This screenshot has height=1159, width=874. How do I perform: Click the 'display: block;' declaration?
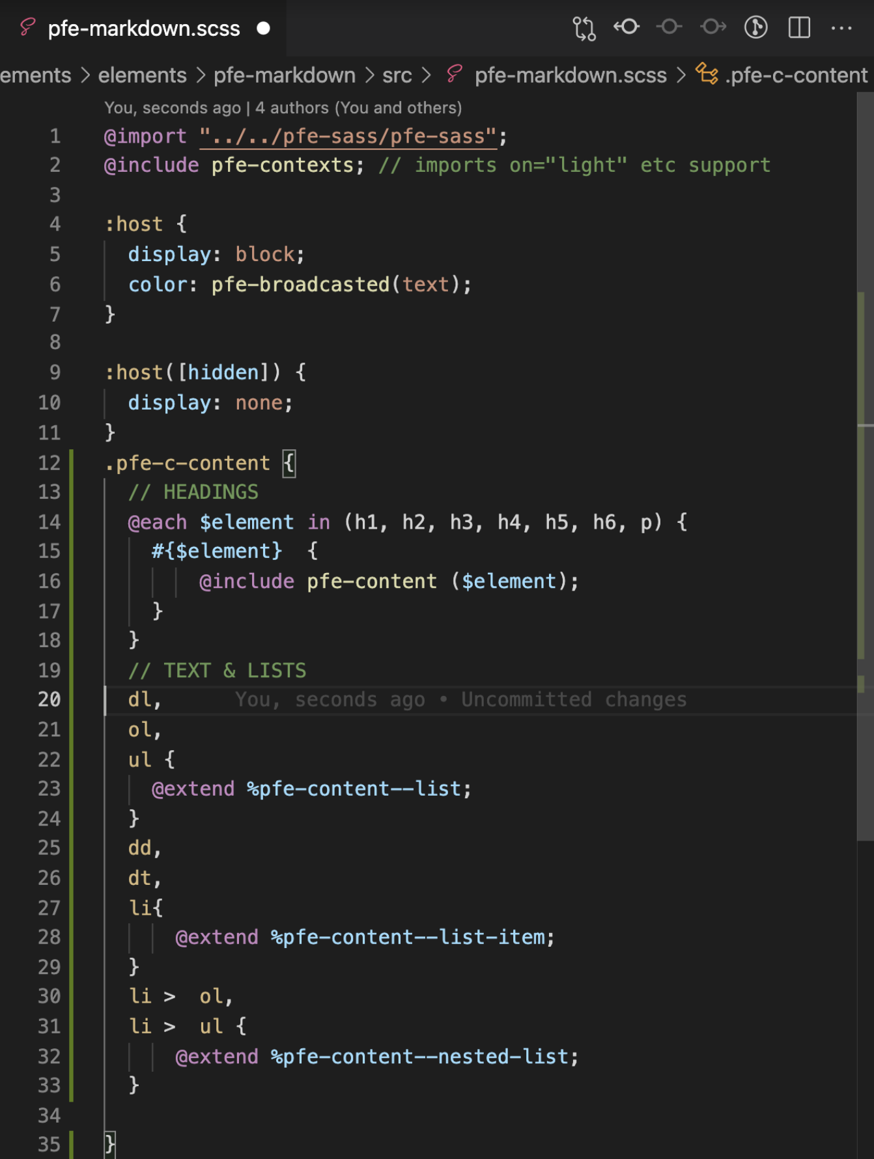pyautogui.click(x=216, y=254)
